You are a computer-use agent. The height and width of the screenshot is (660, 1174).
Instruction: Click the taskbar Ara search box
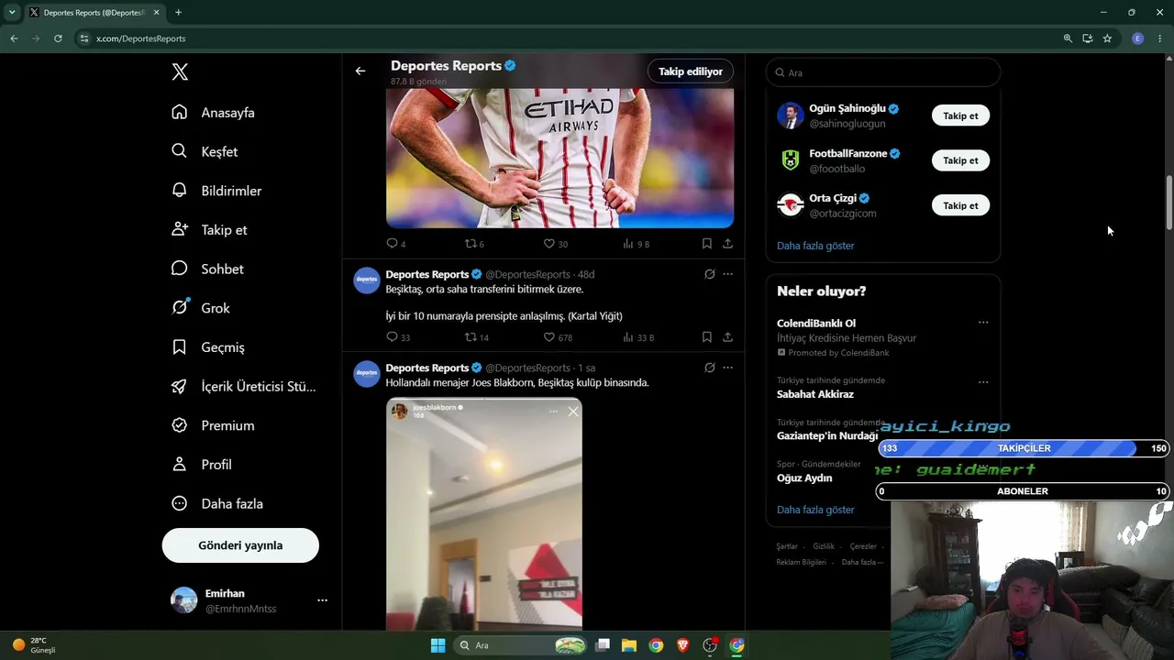(x=520, y=645)
